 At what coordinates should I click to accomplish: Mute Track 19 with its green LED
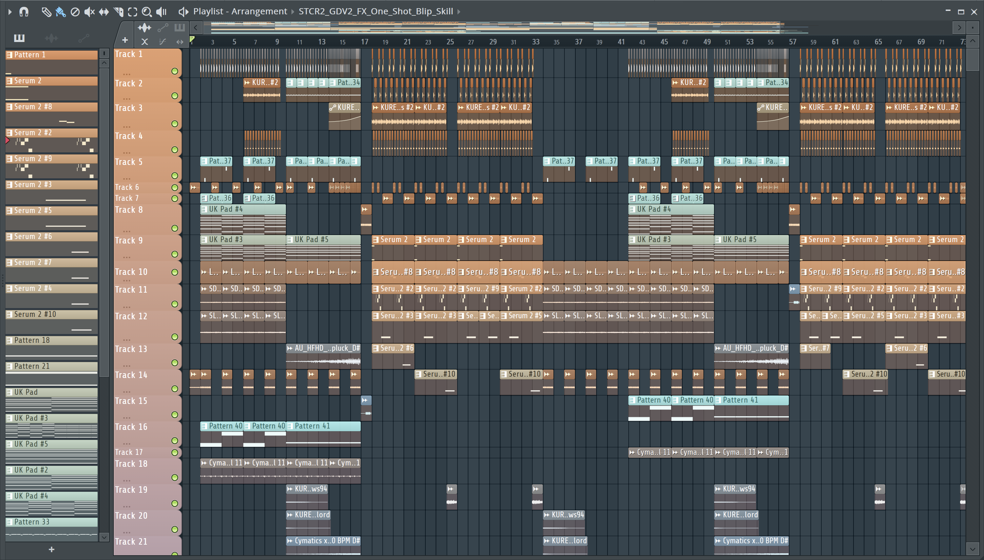[x=175, y=503]
